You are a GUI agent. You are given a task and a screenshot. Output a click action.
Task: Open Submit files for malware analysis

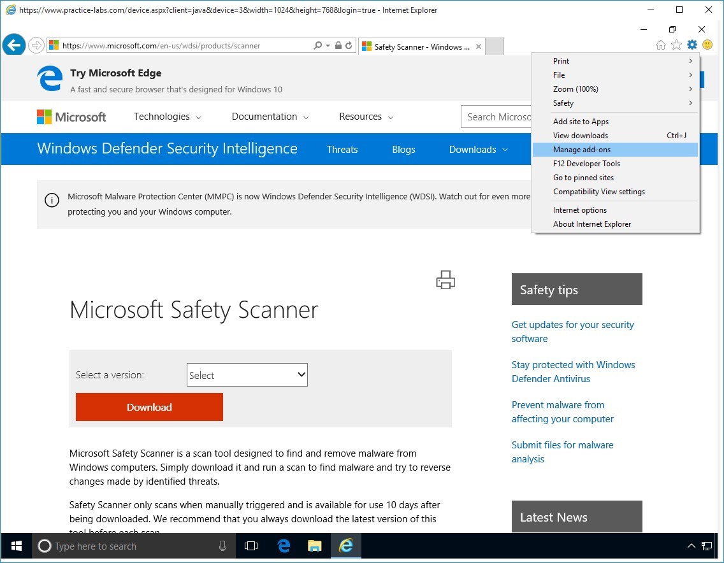[562, 452]
